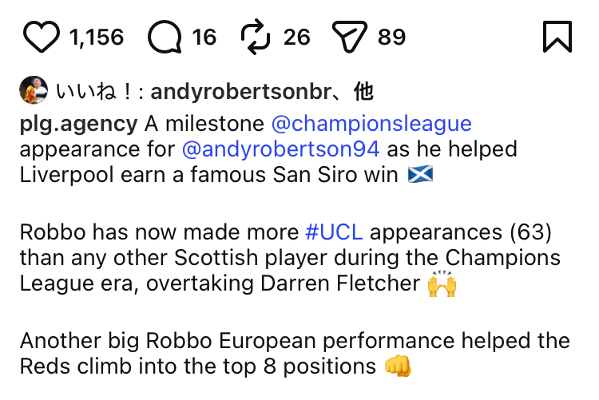Tap the 89 shares count
This screenshot has width=599, height=400.
(x=391, y=38)
